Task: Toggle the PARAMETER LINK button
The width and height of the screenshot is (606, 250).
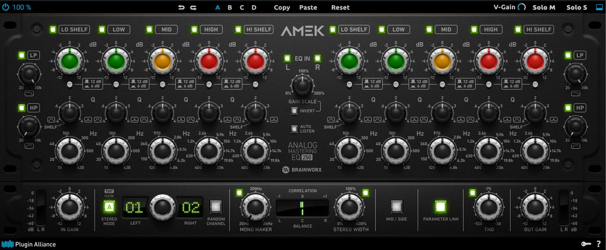Action: [x=440, y=207]
